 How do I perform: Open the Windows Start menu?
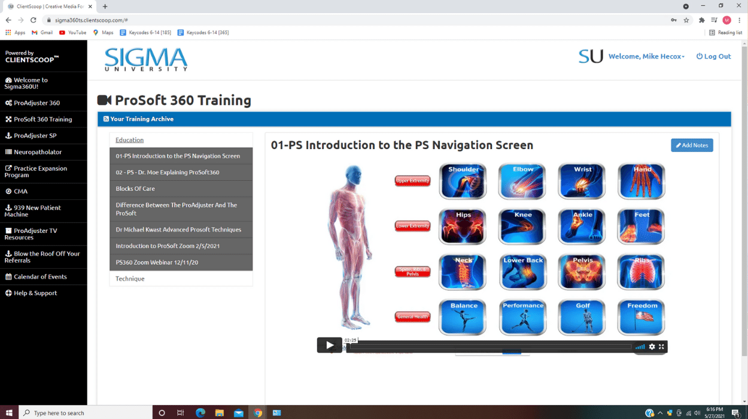coord(9,412)
